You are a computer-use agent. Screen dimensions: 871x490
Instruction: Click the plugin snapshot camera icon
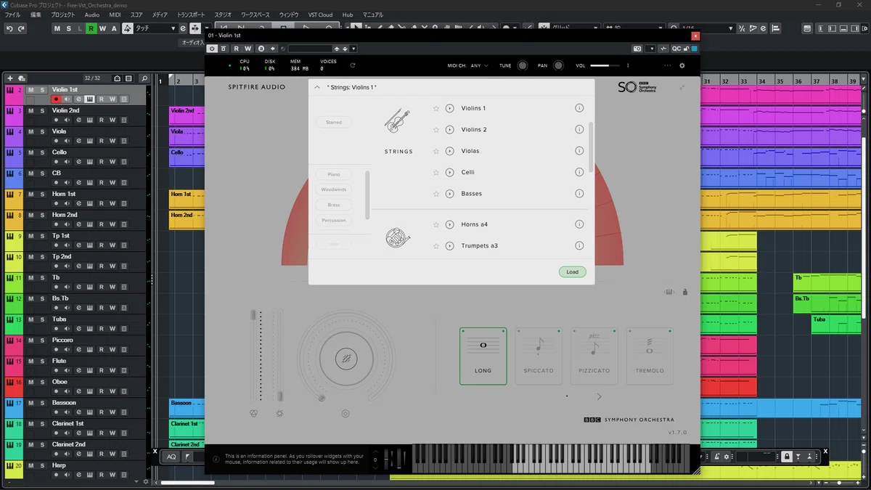(x=637, y=49)
